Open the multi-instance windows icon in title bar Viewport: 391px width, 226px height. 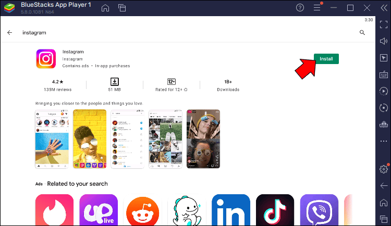[122, 8]
